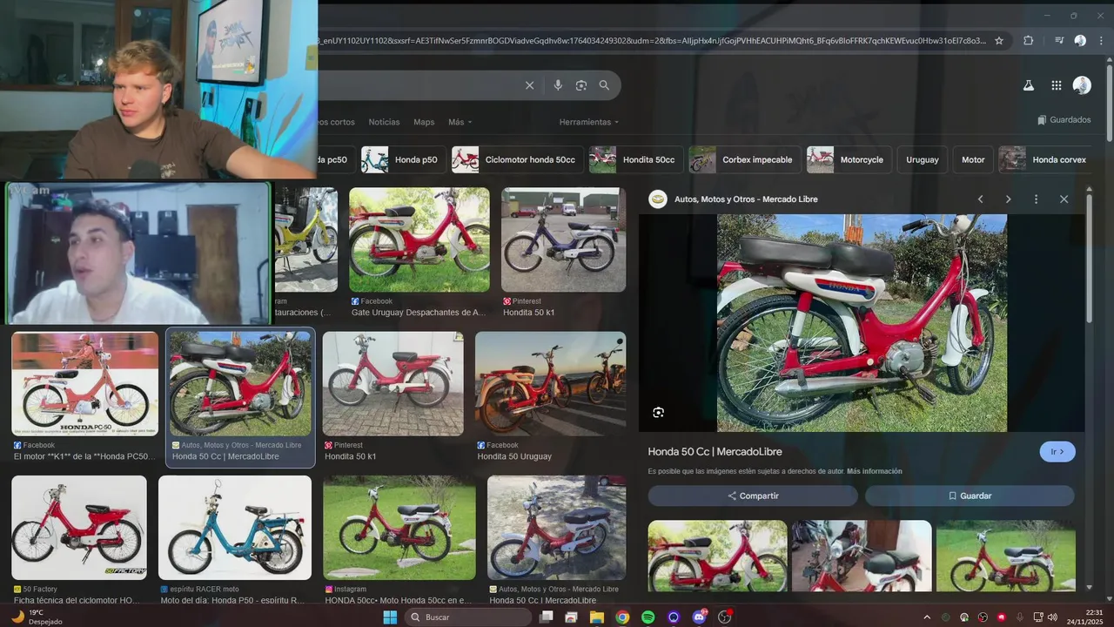
Task: Open OBS Studio from taskbar
Action: [724, 617]
